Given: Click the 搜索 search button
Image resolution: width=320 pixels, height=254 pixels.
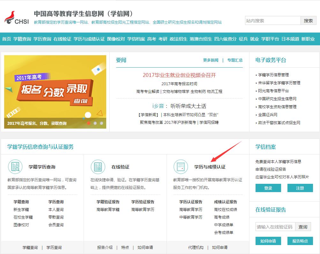Looking at the screenshot, I should pyautogui.click(x=309, y=21).
